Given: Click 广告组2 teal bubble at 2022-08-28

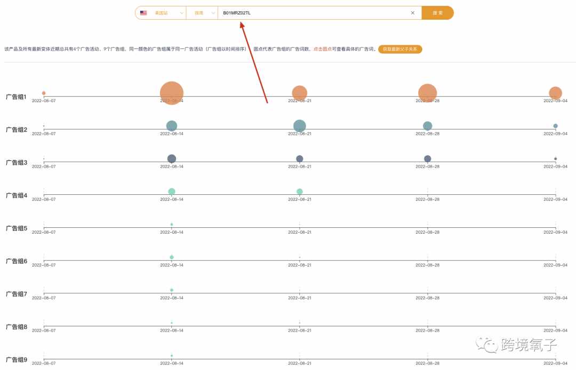Looking at the screenshot, I should coord(427,126).
